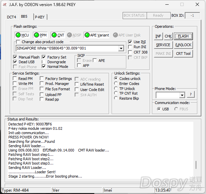Enable the Prod. Manager checkbox
Image resolution: width=206 pixels, height=194 pixels.
[x=42, y=84]
